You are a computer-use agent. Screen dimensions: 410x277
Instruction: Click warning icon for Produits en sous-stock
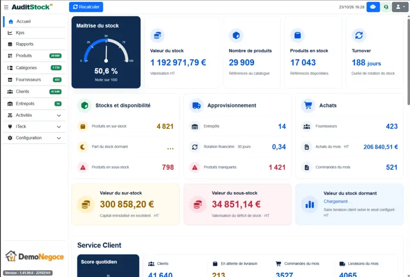coord(83,167)
